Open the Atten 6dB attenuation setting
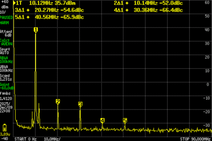Viewport: 212px width, 141px height. (x=7, y=33)
